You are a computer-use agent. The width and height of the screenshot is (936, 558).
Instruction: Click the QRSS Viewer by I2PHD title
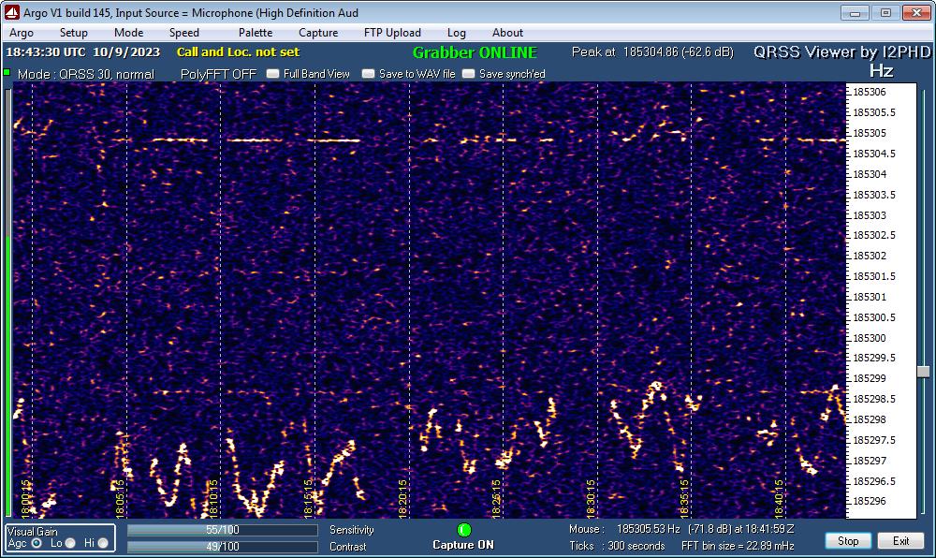[x=841, y=51]
